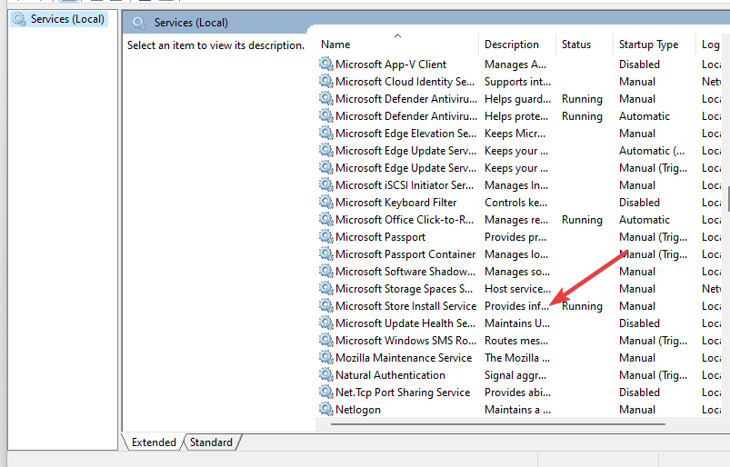Select Microsoft Windows SMS Ro... service
Image resolution: width=730 pixels, height=467 pixels.
406,341
